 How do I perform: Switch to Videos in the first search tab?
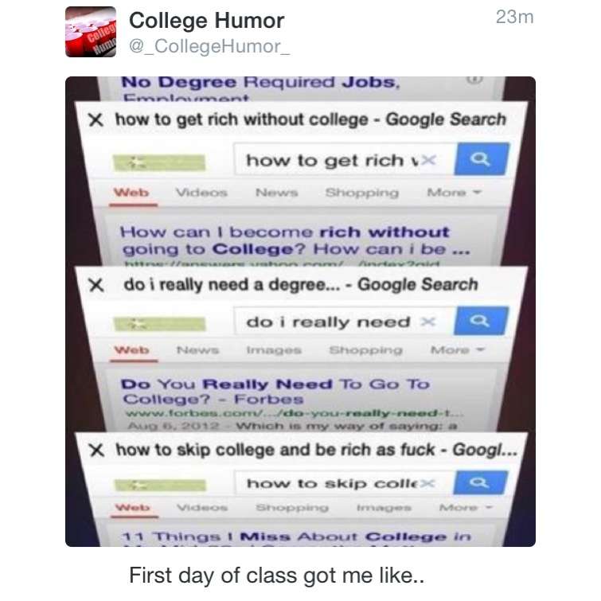coord(201,193)
